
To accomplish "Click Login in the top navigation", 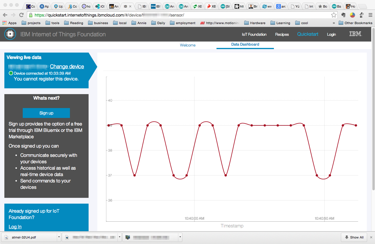I will (331, 34).
